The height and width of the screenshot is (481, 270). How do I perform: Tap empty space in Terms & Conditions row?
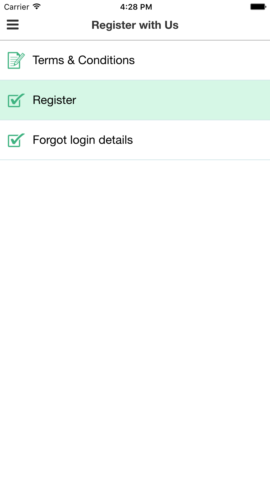pos(202,60)
